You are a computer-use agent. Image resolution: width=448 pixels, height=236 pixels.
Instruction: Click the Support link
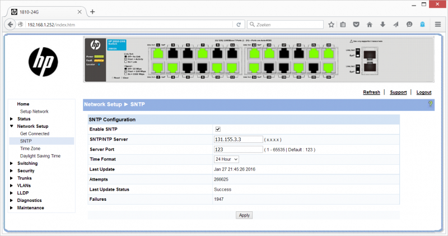(x=398, y=92)
